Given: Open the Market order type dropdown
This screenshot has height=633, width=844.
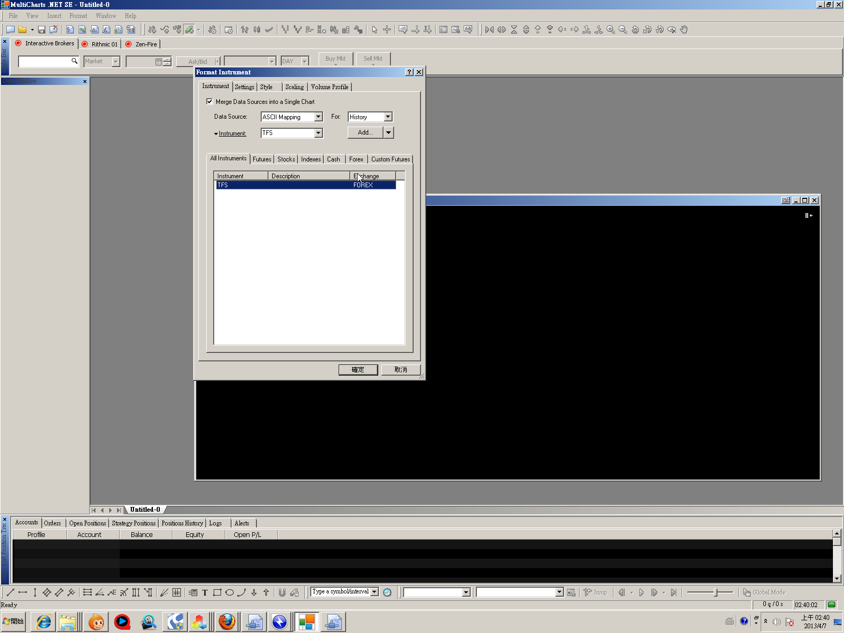Looking at the screenshot, I should tap(116, 62).
